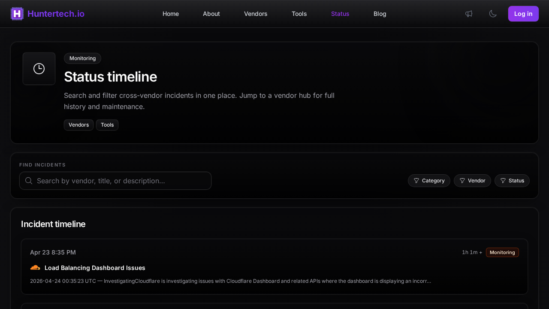Select Vendors in the top navigation
The width and height of the screenshot is (549, 309).
click(x=256, y=14)
